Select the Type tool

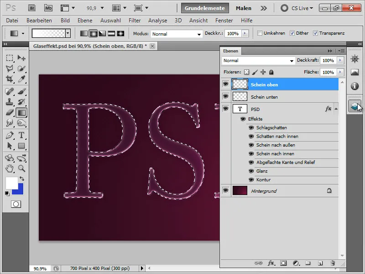(x=21, y=135)
